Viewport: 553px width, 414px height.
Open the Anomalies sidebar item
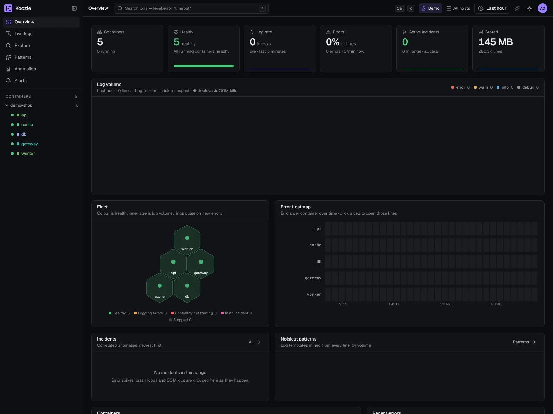coord(41,69)
